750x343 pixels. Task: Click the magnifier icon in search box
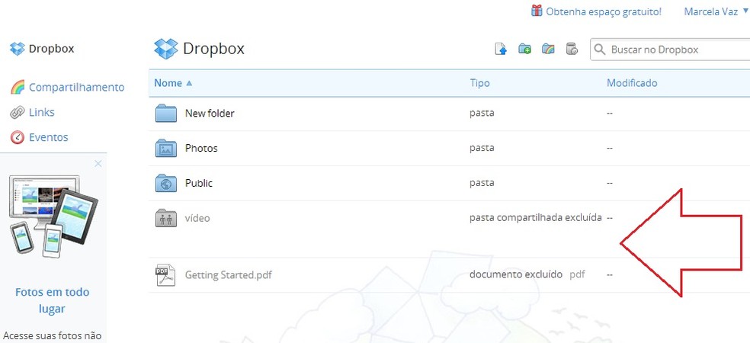tap(600, 50)
